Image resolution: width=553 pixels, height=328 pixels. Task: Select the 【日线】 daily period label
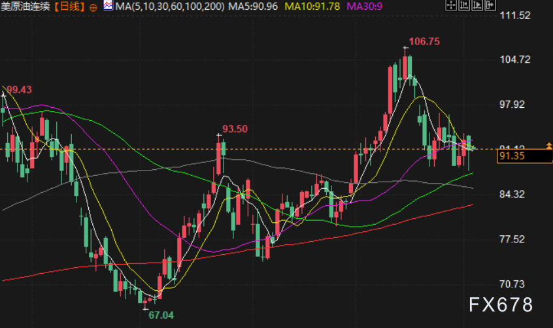pos(69,7)
